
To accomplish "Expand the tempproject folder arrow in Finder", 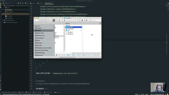I will click(x=82, y=29).
